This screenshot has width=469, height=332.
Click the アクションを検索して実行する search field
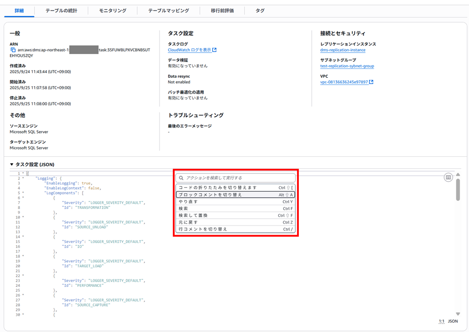235,178
